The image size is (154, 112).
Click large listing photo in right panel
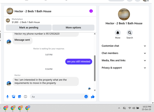(x=124, y=14)
